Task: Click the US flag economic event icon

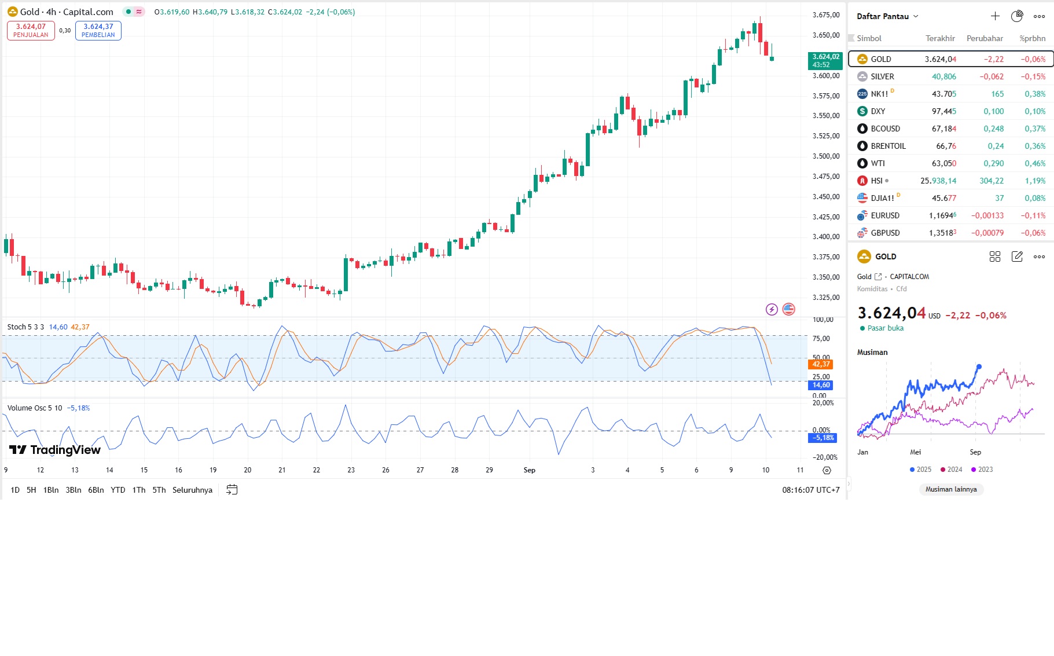Action: click(788, 309)
